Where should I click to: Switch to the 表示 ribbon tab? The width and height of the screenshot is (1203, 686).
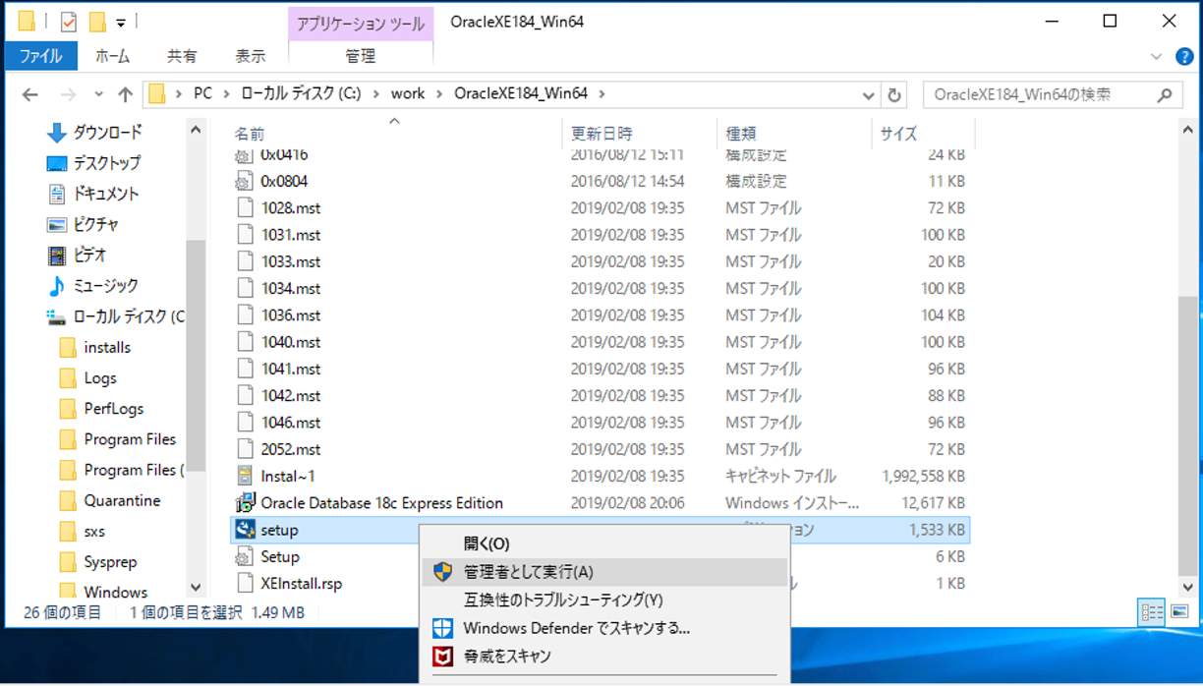251,56
